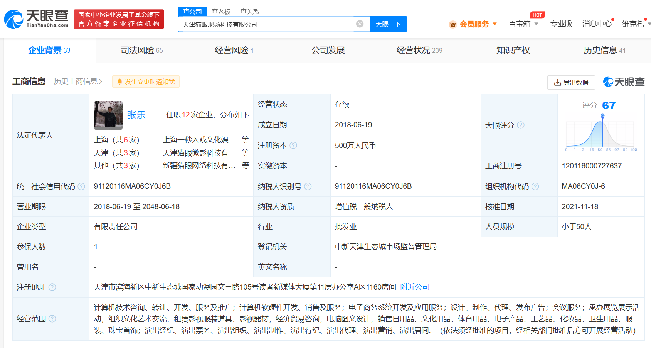
Task: Click the 核准日期 value 2021-11-18
Action: 580,206
